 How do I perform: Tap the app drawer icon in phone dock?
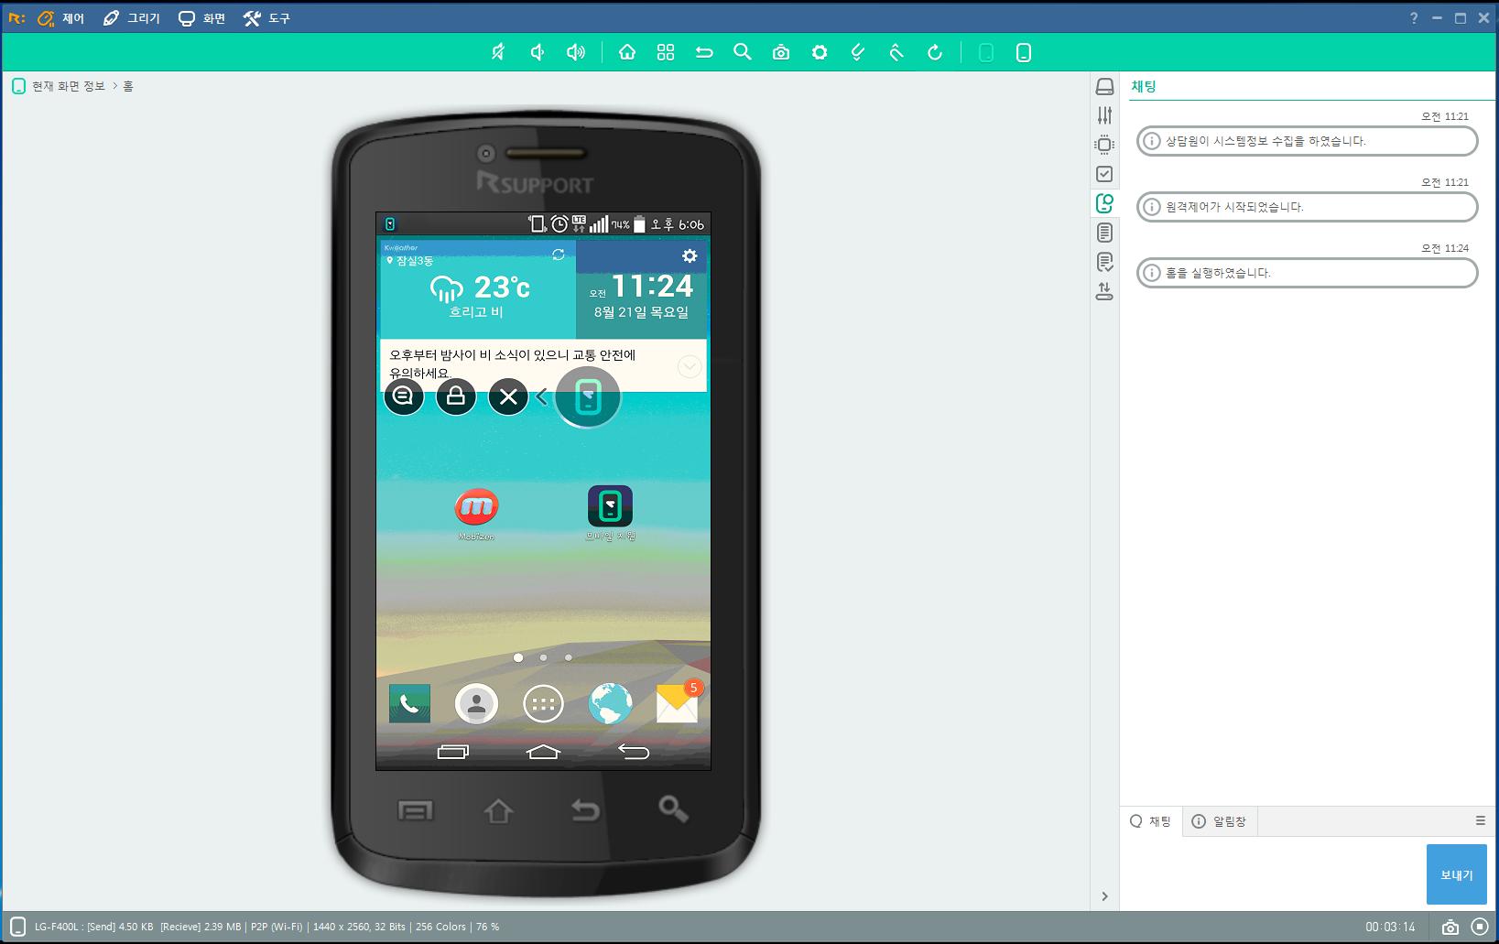543,703
